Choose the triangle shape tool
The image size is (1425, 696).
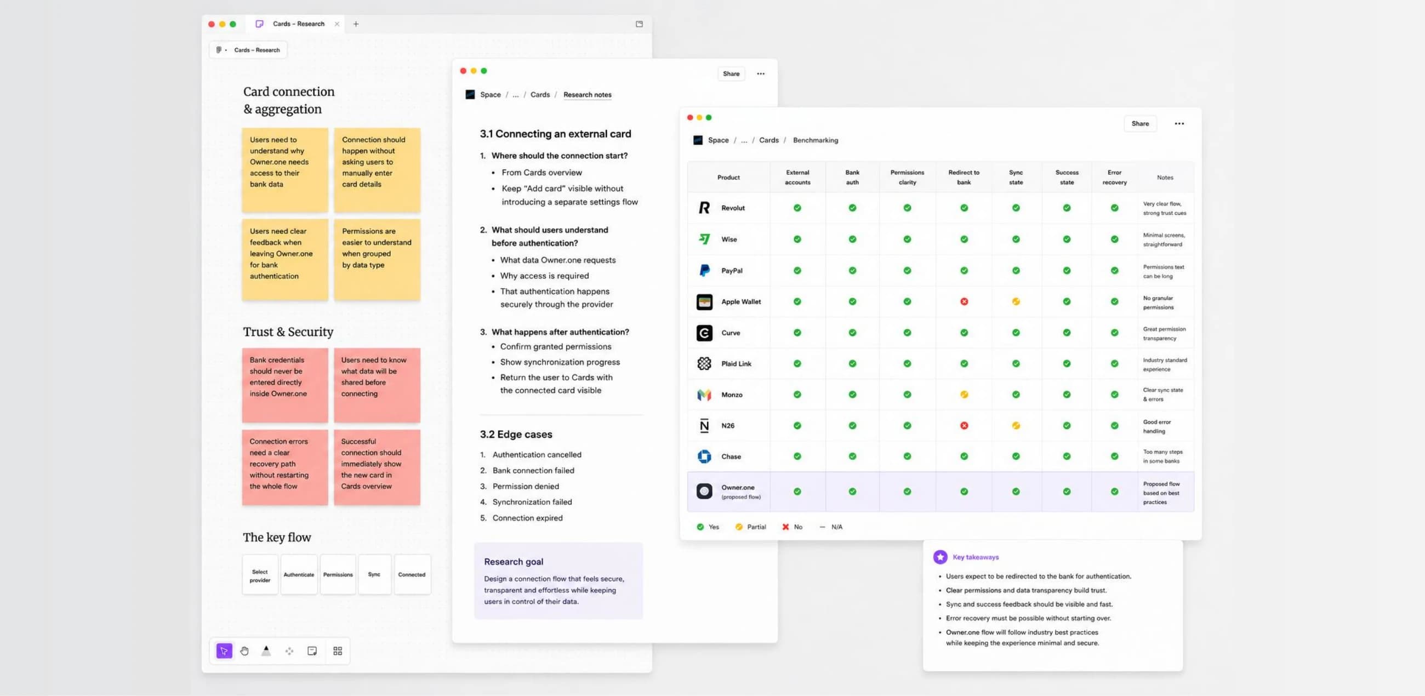tap(266, 651)
